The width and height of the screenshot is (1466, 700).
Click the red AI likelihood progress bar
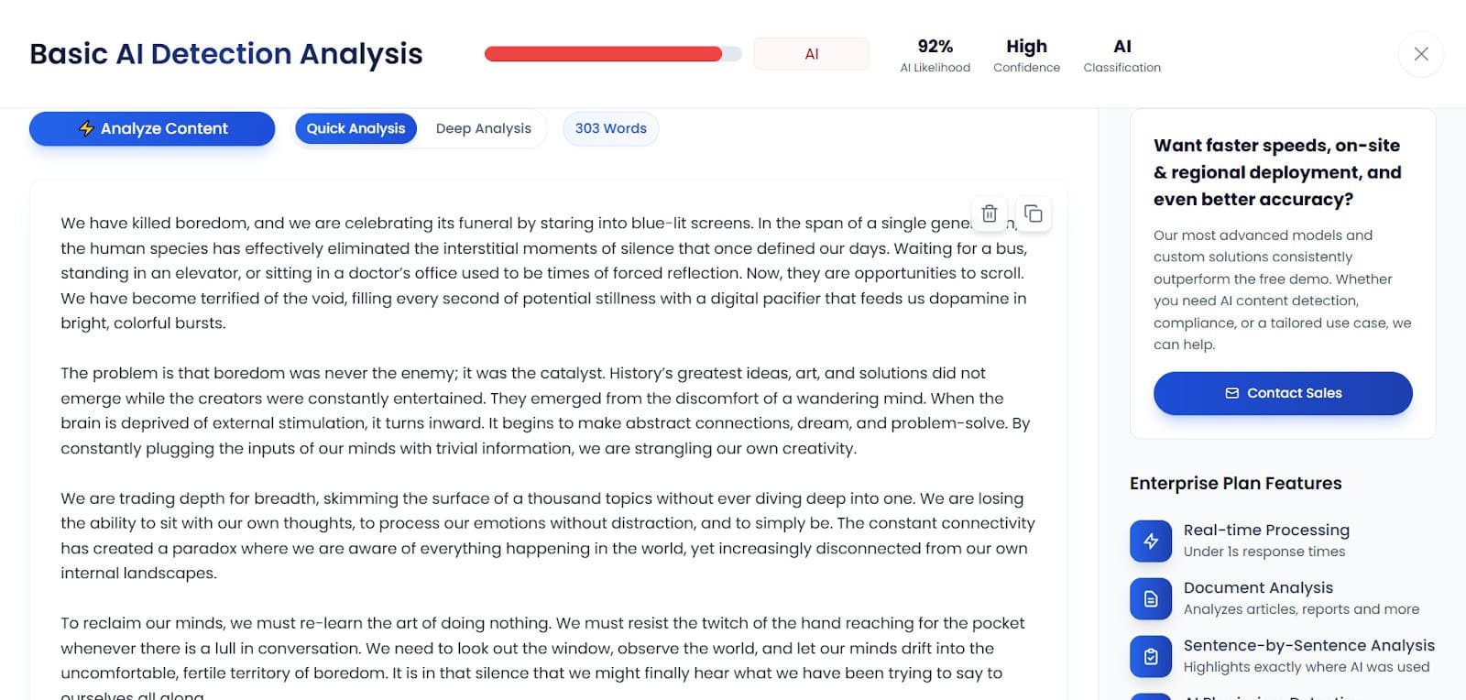click(612, 54)
